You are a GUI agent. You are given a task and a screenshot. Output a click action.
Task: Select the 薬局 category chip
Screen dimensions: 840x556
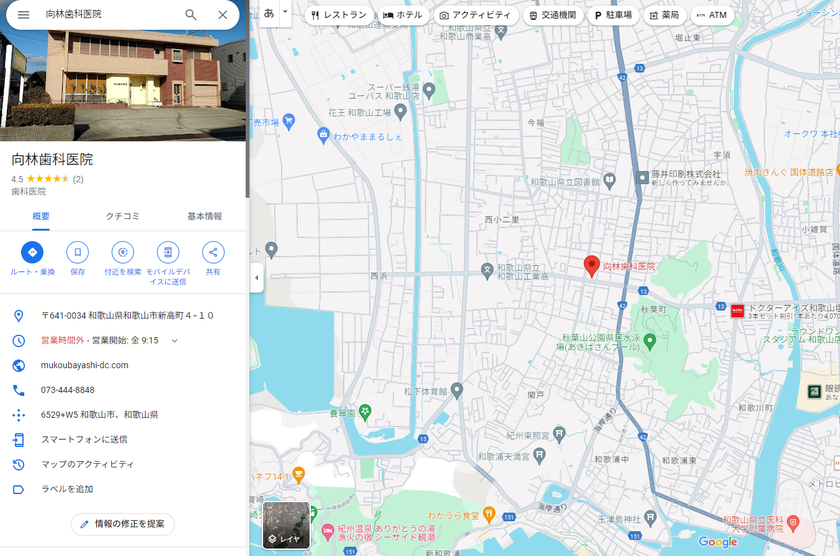point(664,15)
